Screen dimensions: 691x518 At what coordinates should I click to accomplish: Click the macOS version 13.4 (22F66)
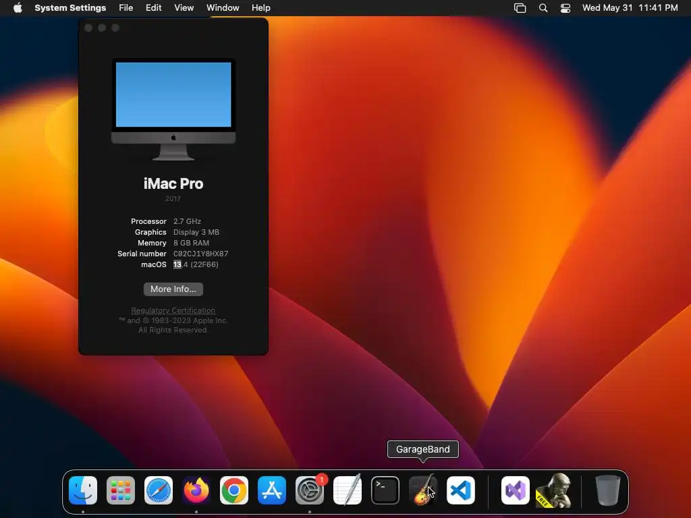pos(196,264)
